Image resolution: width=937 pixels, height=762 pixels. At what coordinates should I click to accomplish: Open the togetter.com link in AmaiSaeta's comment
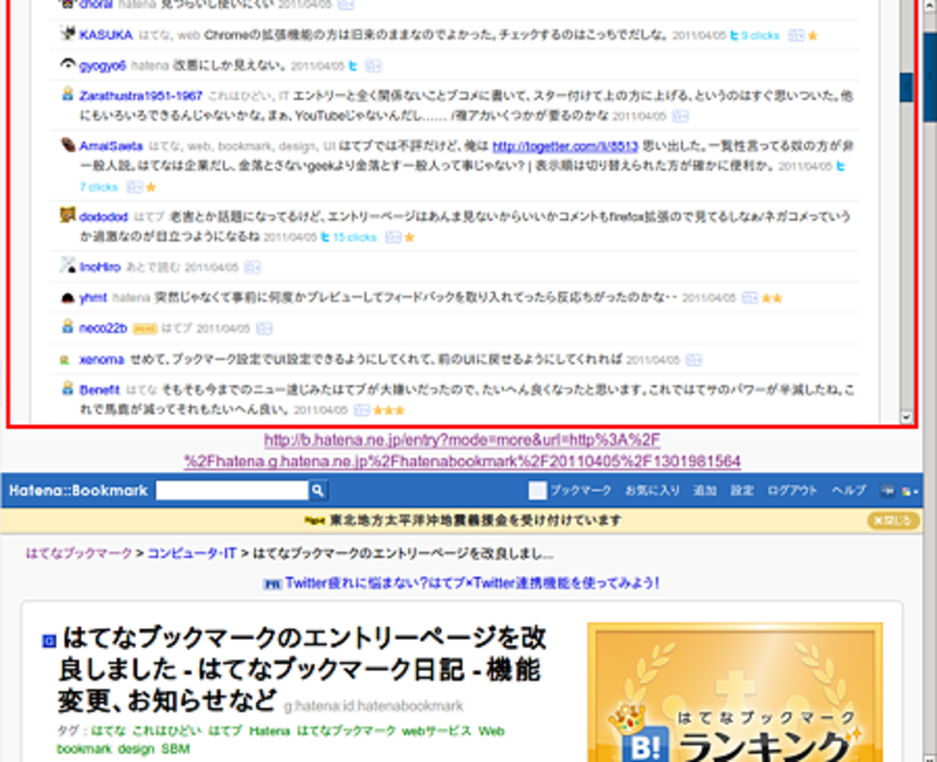[x=565, y=146]
